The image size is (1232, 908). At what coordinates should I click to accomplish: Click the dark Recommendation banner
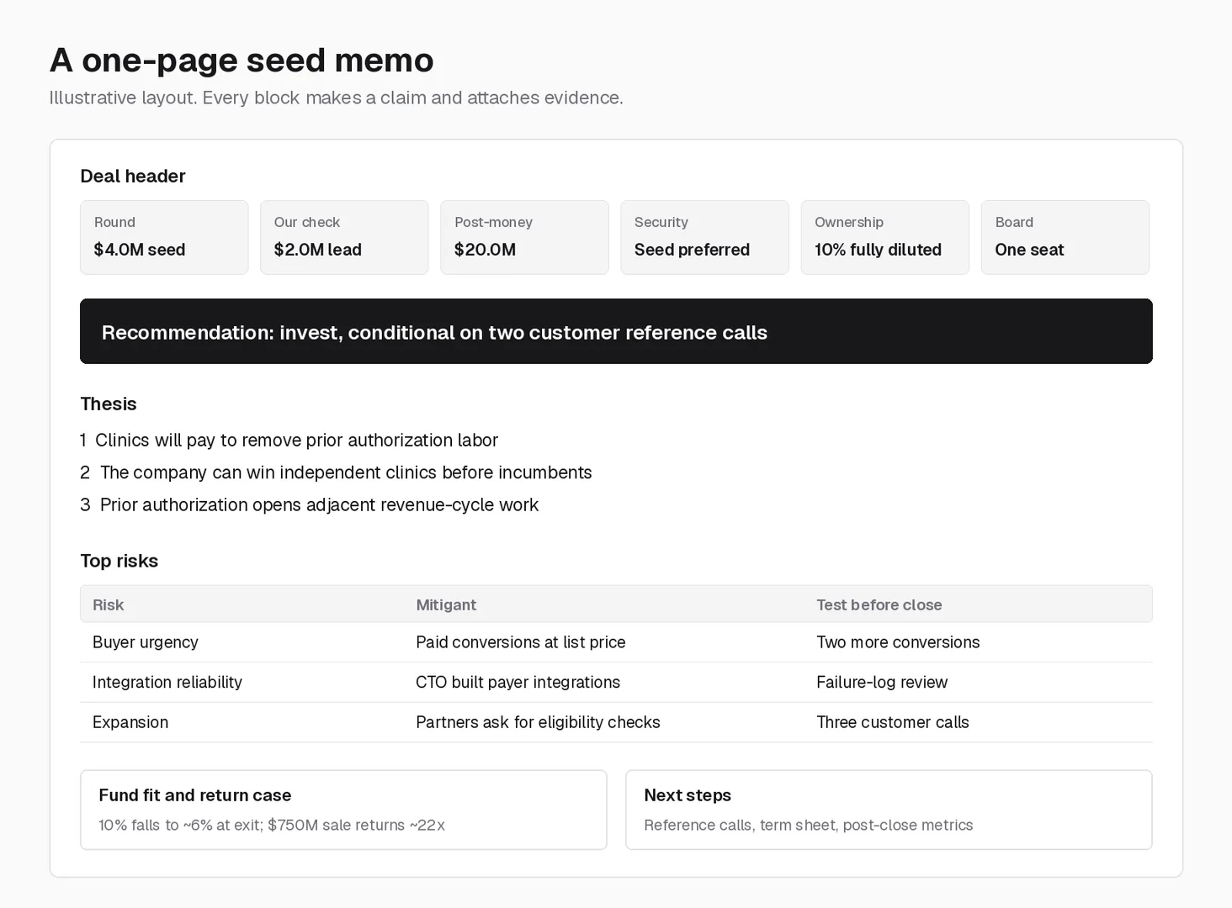click(x=616, y=331)
